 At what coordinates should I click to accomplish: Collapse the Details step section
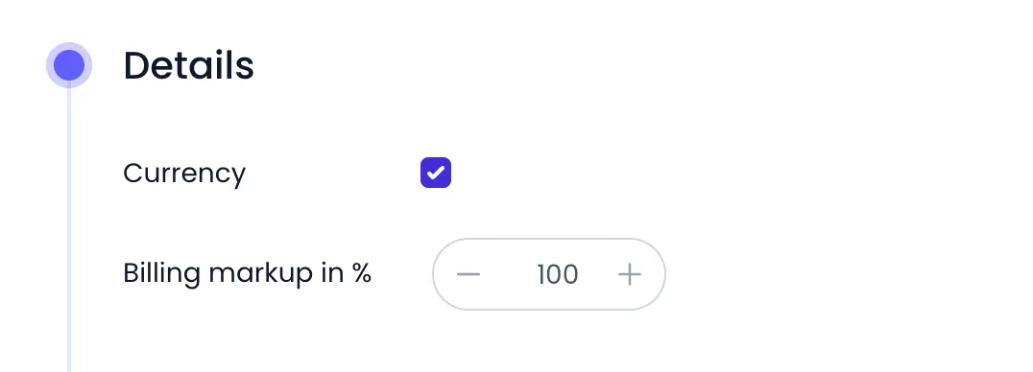188,65
